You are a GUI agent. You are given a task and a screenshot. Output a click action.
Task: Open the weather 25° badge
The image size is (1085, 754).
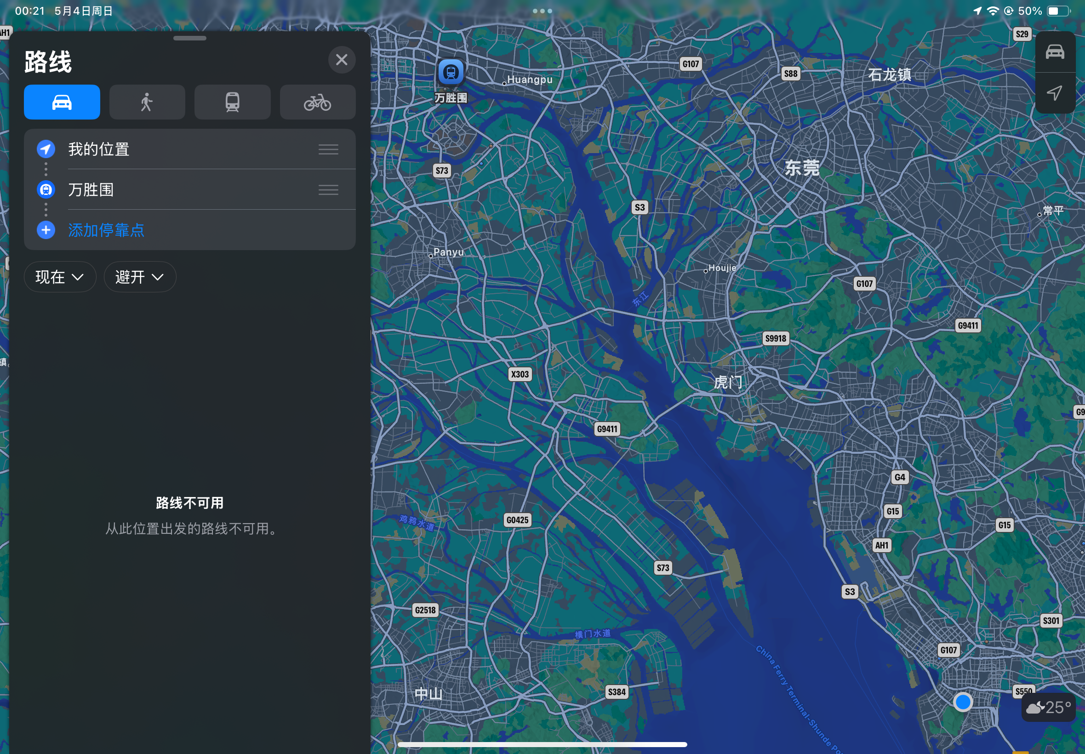pos(1048,707)
